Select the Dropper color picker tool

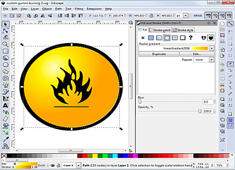tap(6, 139)
